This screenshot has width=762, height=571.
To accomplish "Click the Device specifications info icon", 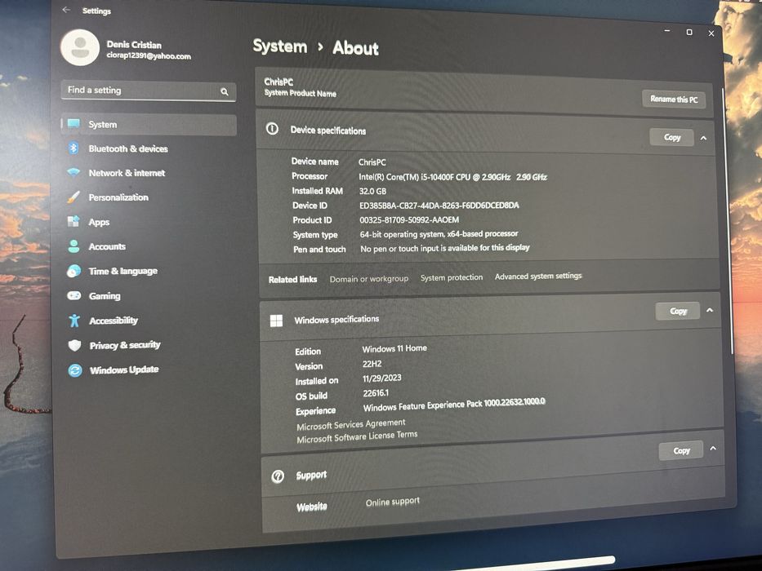I will 272,129.
